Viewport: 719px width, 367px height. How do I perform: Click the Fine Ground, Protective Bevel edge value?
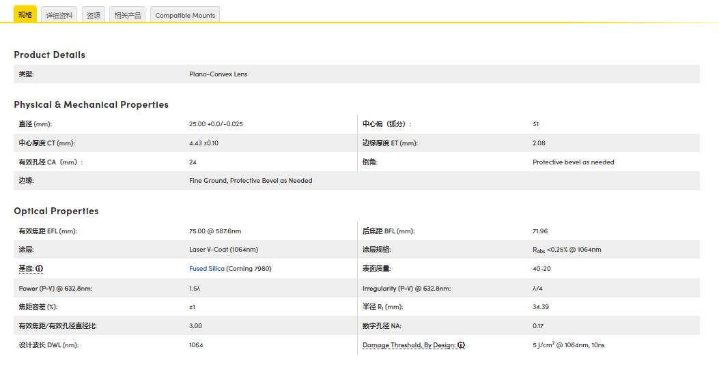click(x=250, y=181)
